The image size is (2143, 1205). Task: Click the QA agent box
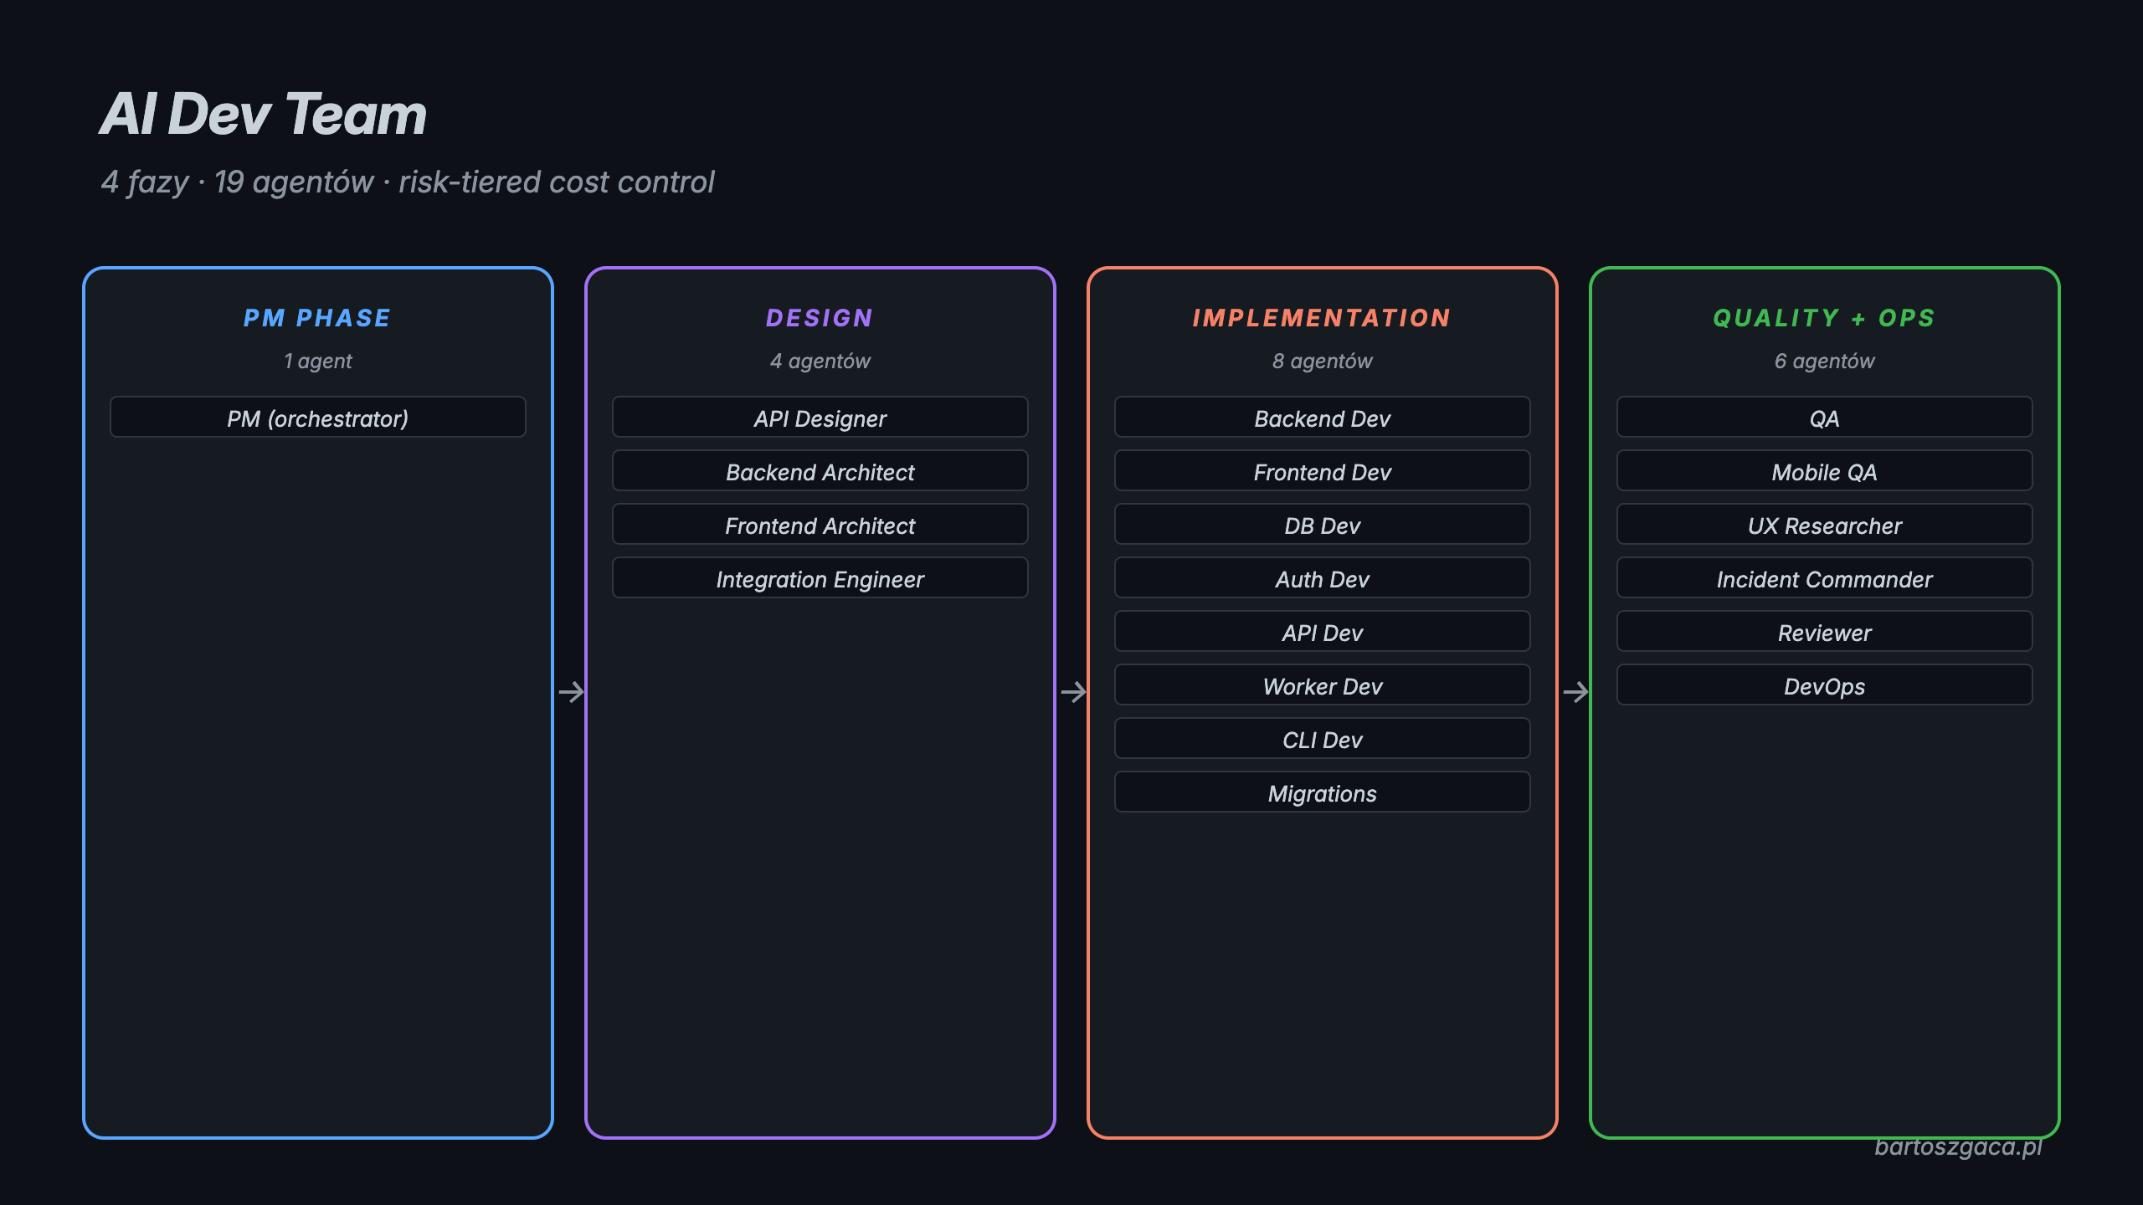coord(1825,417)
